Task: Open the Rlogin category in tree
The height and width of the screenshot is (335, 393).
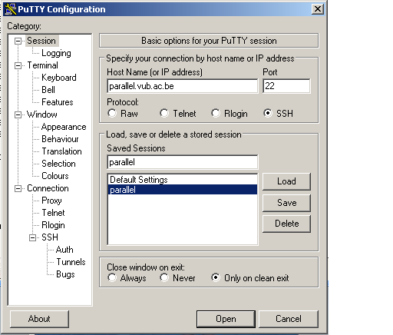Action: point(53,225)
